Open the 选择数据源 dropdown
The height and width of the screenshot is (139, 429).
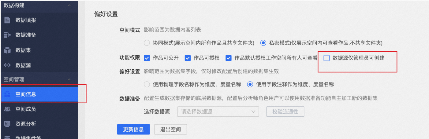pyautogui.click(x=218, y=112)
